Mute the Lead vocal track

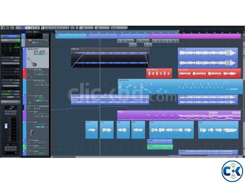pyautogui.click(x=29, y=122)
